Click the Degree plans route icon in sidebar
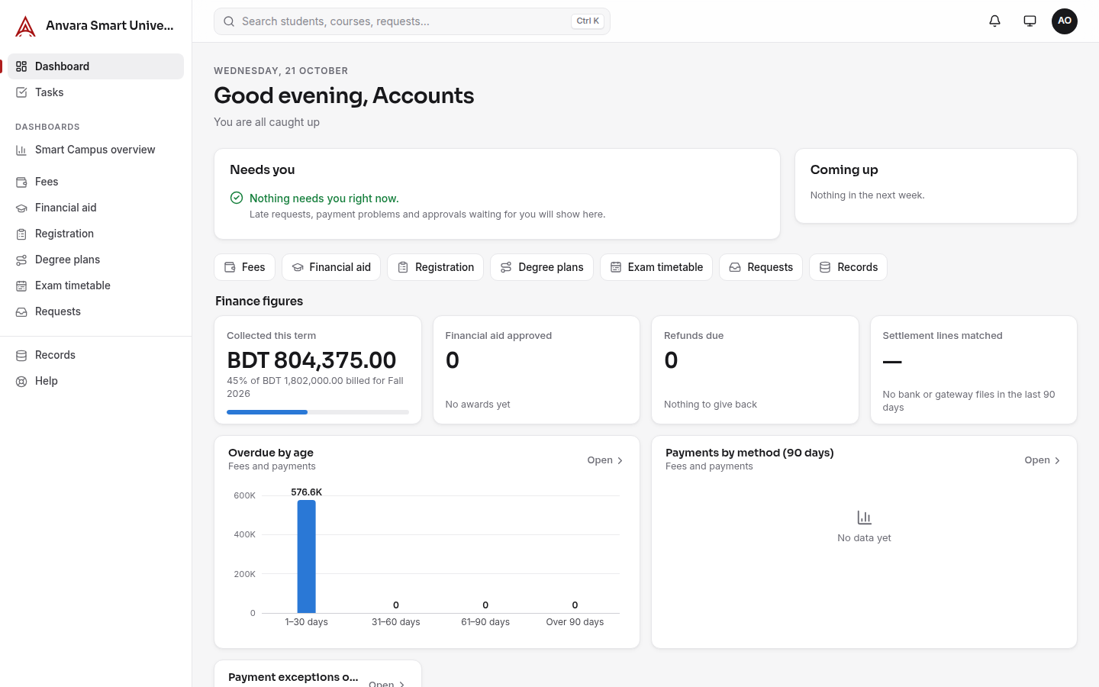 pos(21,260)
